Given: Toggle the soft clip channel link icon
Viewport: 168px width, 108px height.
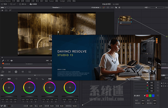Looking at the screenshot, I should pyautogui.click(x=144, y=96).
